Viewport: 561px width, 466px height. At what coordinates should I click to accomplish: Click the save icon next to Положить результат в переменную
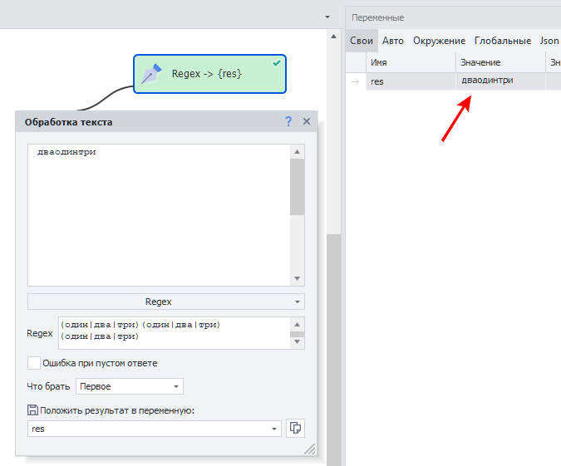pyautogui.click(x=32, y=410)
